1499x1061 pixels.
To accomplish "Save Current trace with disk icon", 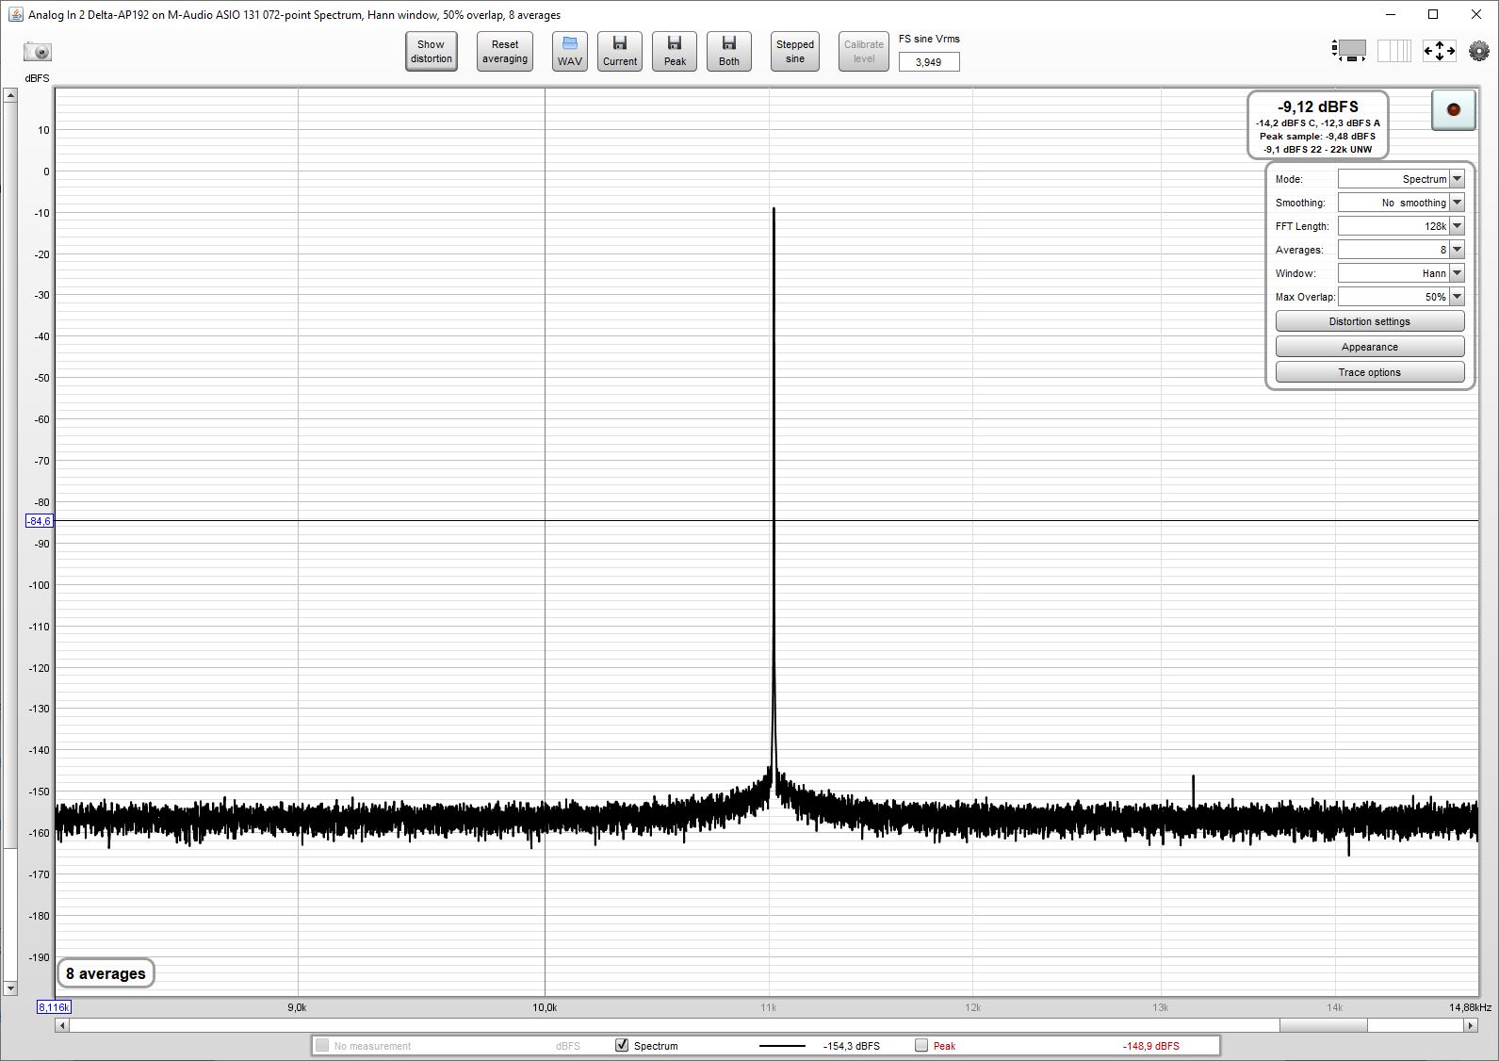I will (620, 51).
